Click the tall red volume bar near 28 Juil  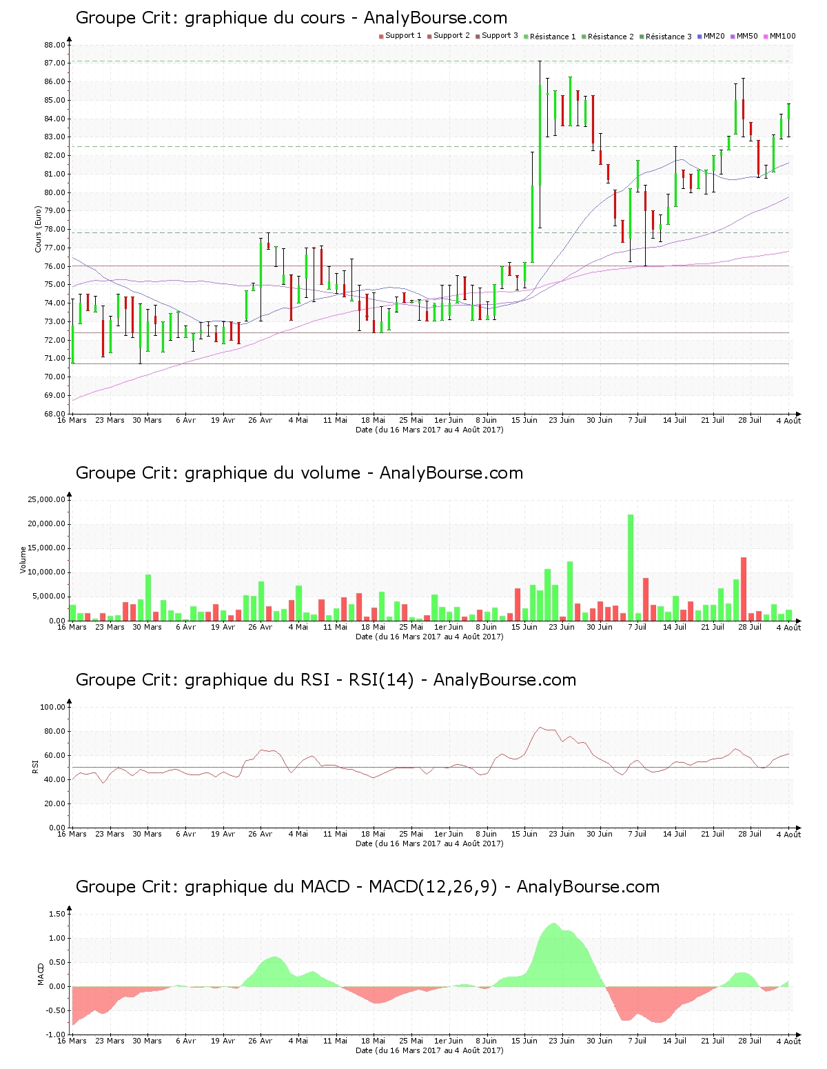[x=744, y=589]
